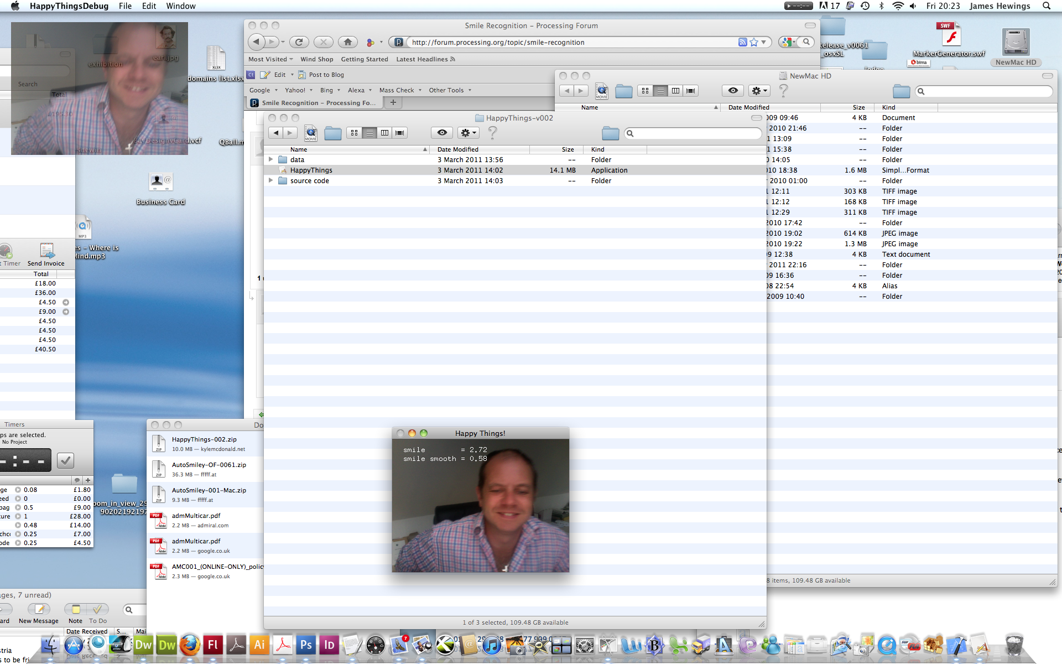1062x664 pixels.
Task: Open Mass Check dropdown
Action: click(x=400, y=90)
